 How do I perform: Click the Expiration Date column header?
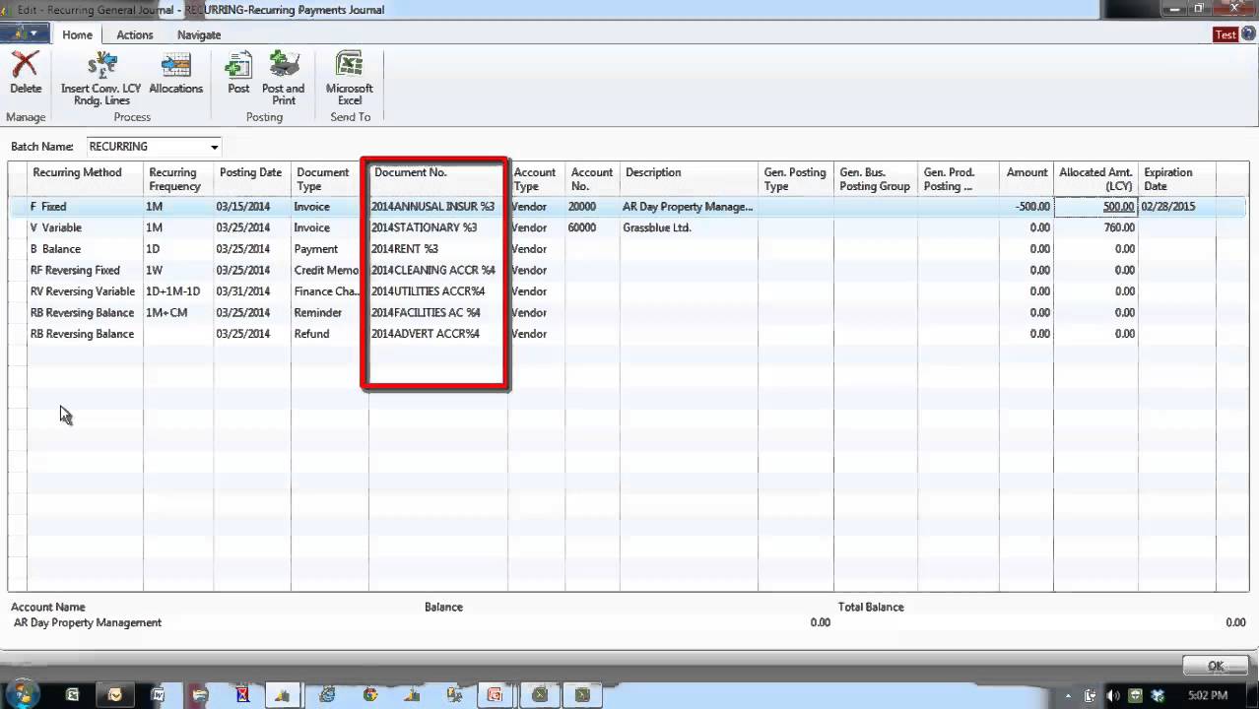click(x=1168, y=179)
